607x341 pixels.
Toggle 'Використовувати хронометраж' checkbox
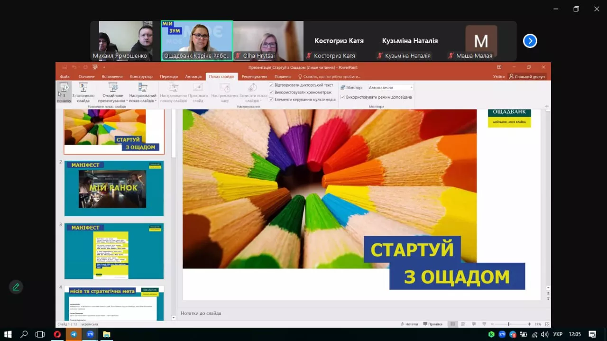(x=271, y=92)
